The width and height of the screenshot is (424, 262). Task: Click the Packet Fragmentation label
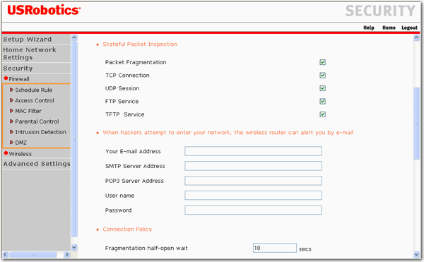point(136,62)
